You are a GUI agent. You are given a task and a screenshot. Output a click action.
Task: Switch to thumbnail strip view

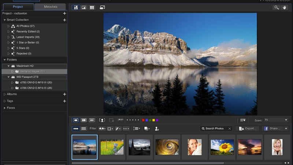(x=76, y=129)
